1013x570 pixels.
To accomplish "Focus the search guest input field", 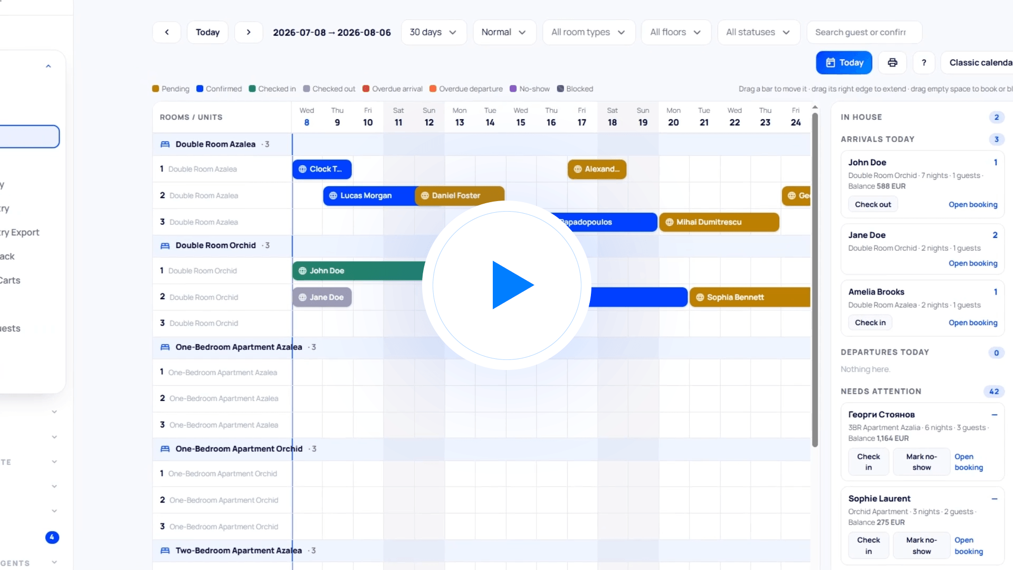I will tap(864, 32).
